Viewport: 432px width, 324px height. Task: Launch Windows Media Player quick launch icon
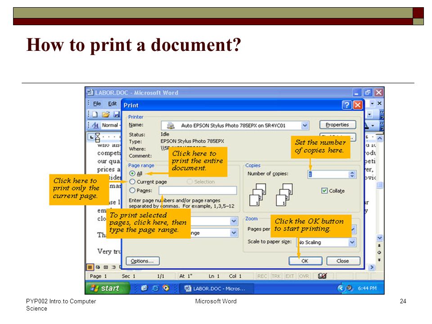166,288
